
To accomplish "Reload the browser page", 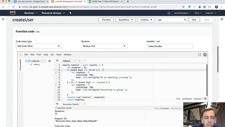I will 13,7.
